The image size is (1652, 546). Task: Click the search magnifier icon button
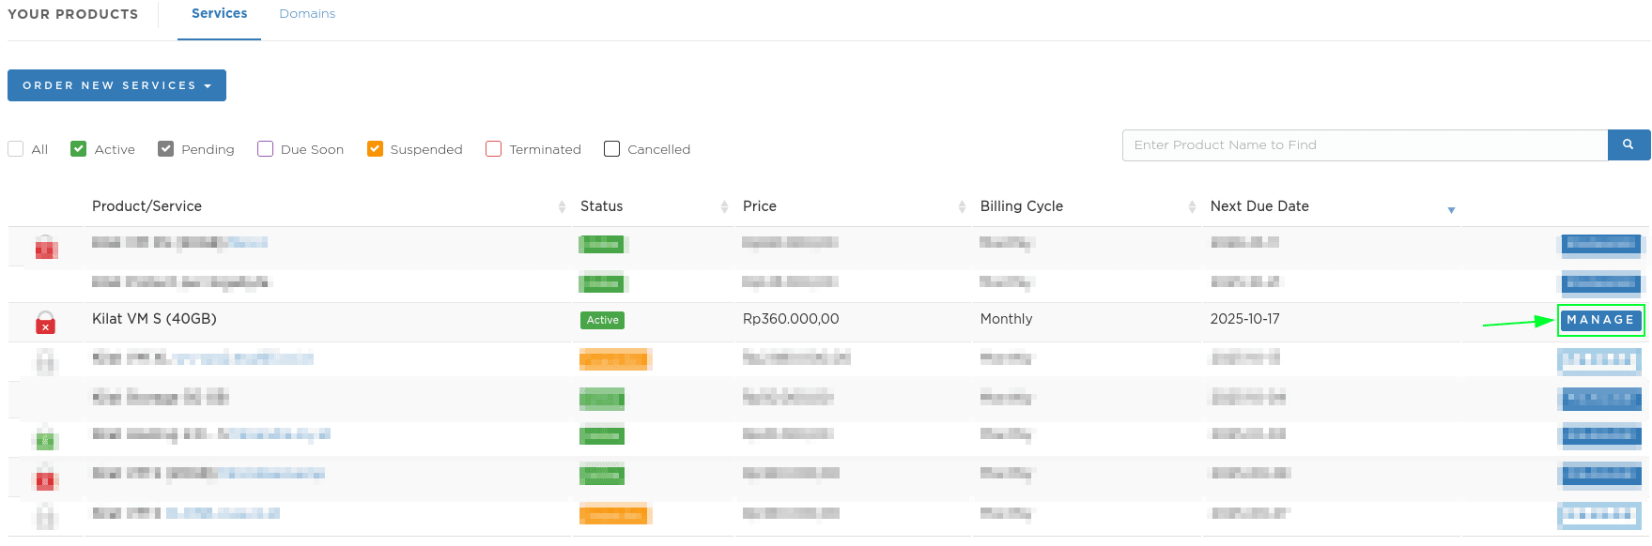pos(1629,145)
